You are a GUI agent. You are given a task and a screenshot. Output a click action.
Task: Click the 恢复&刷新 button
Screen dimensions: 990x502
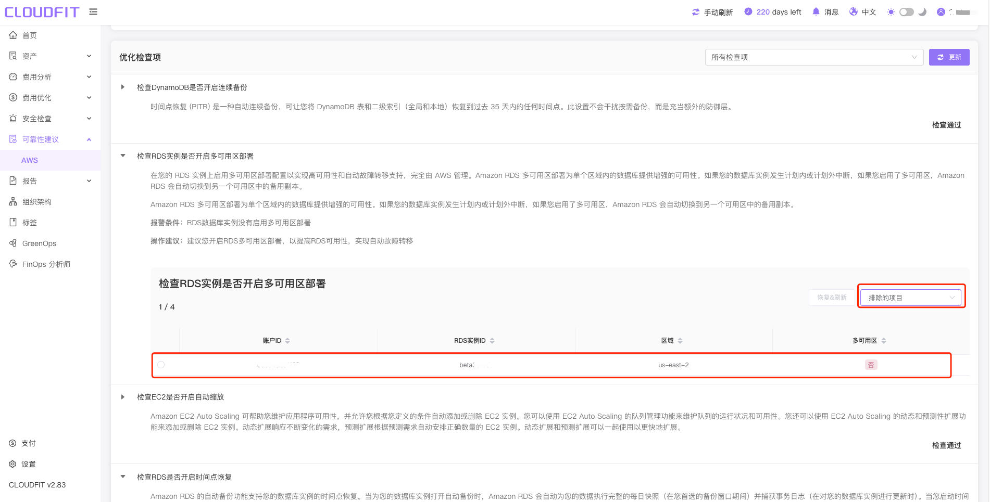click(832, 298)
